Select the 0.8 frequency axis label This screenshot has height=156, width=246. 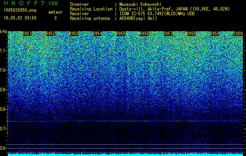(x=3, y=109)
